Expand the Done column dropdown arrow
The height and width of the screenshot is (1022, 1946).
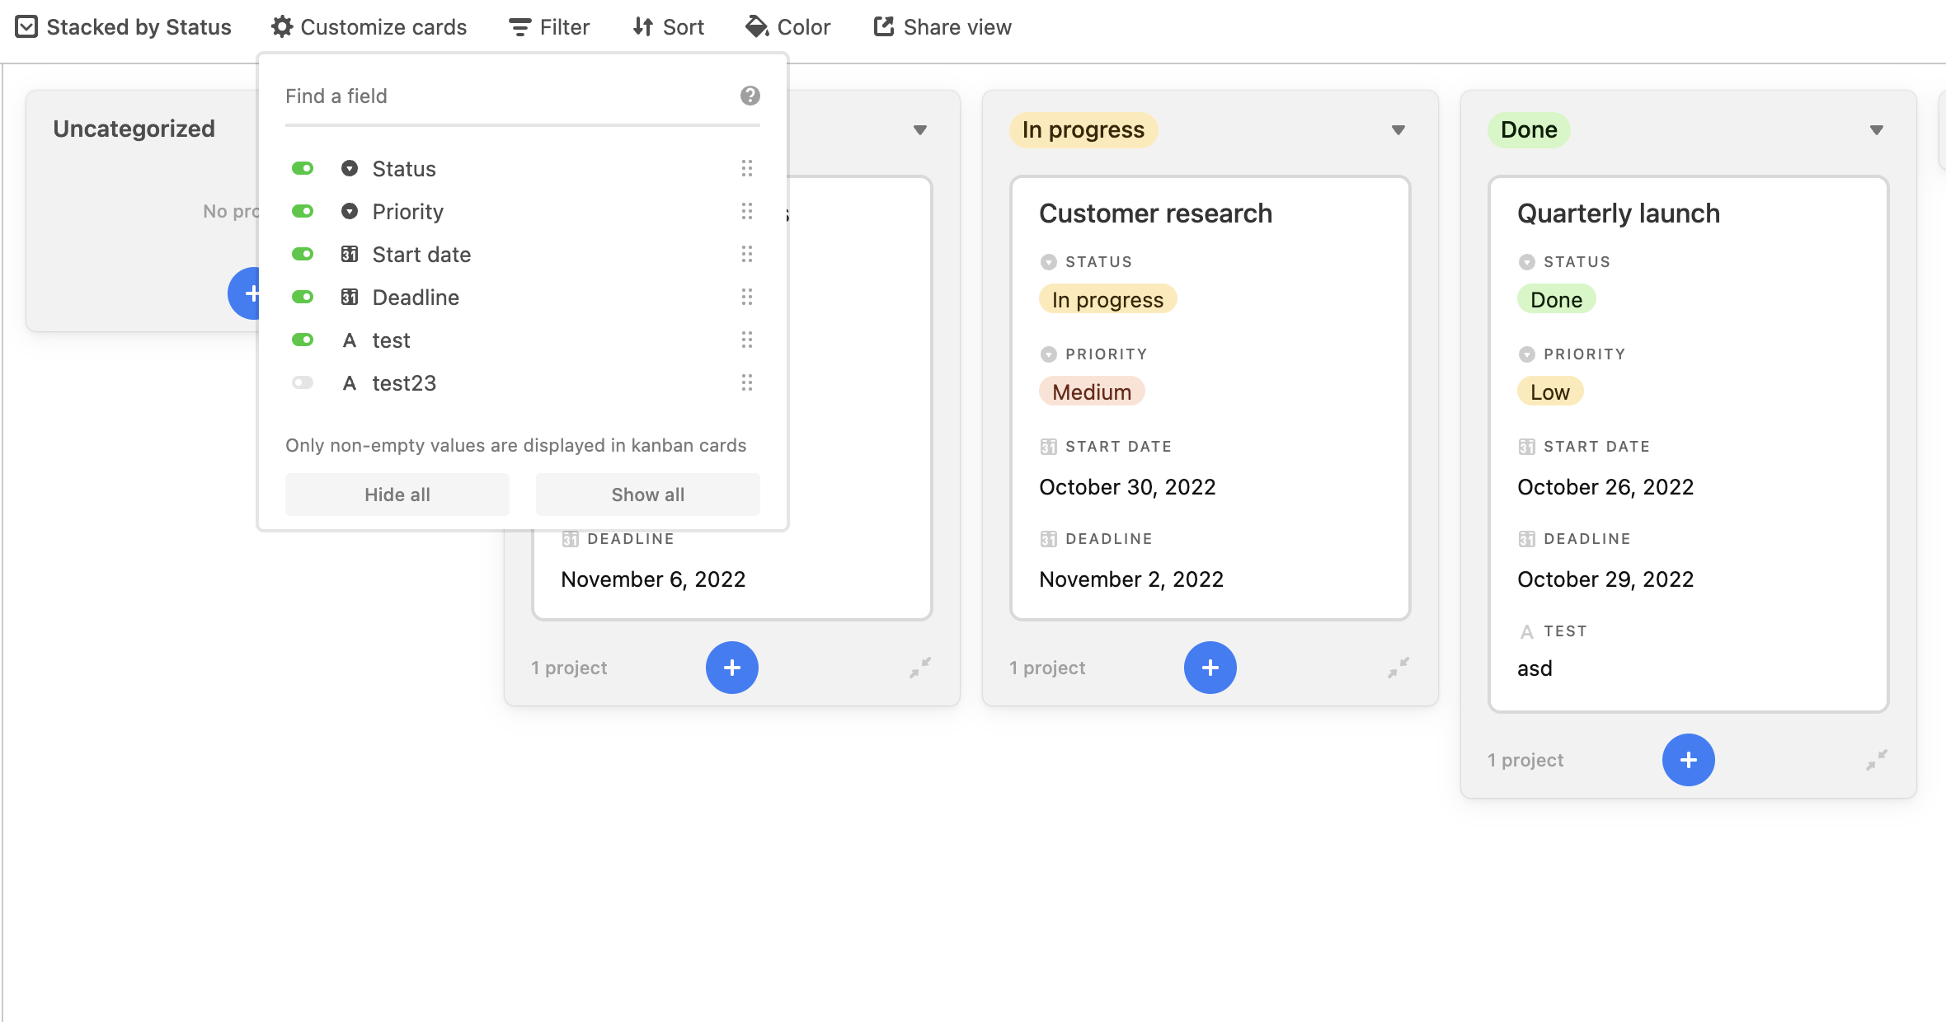[1875, 129]
